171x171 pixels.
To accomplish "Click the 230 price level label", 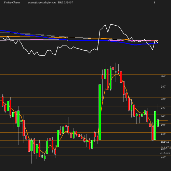I will (163, 99).
